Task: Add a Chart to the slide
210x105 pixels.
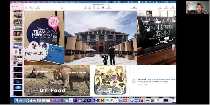Action: coord(90,8)
